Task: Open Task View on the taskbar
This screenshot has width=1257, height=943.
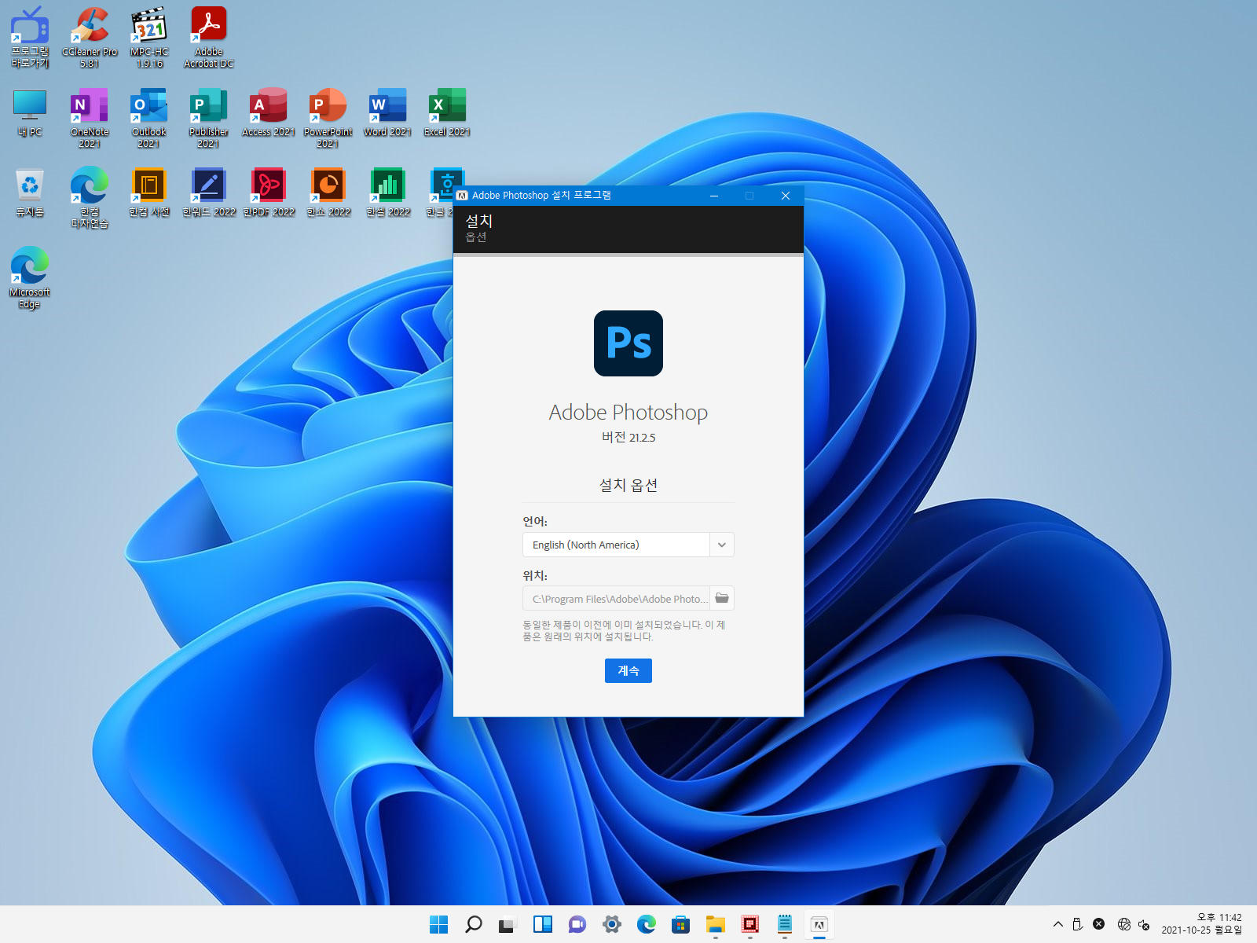Action: point(508,924)
